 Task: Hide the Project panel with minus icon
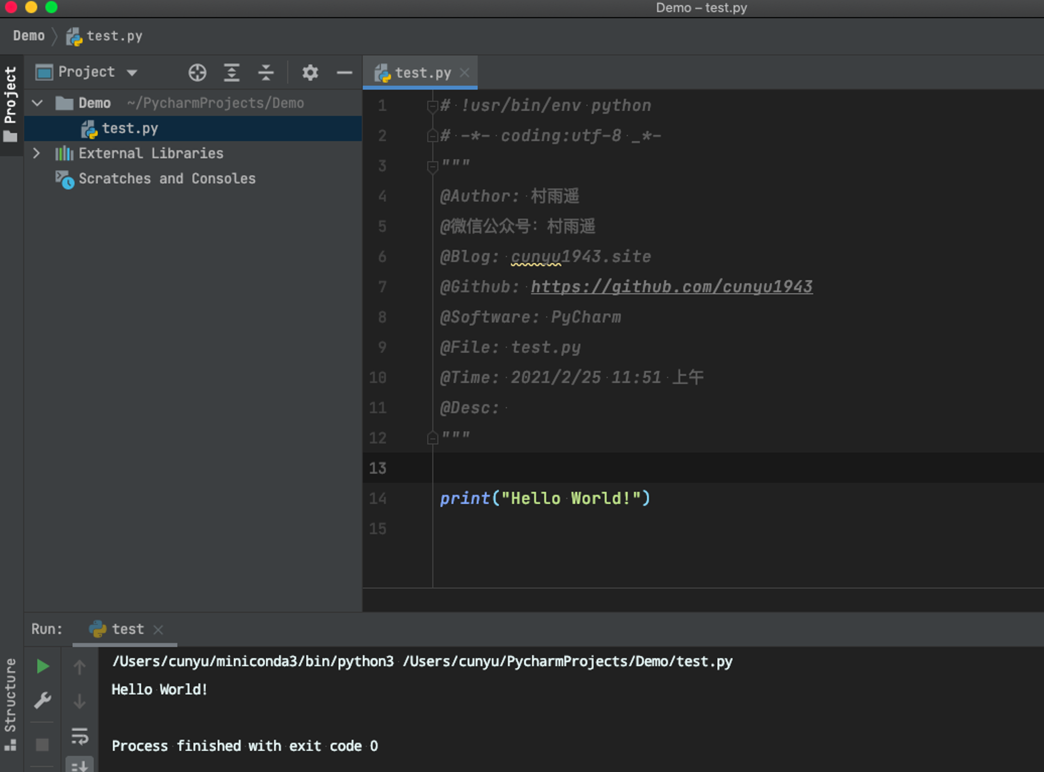tap(345, 73)
